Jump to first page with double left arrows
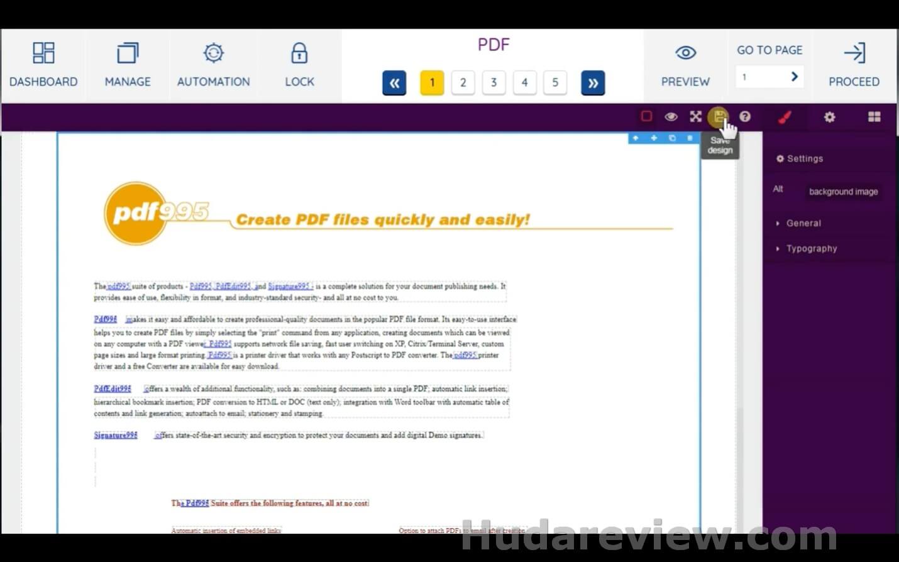This screenshot has height=562, width=899. coord(394,83)
